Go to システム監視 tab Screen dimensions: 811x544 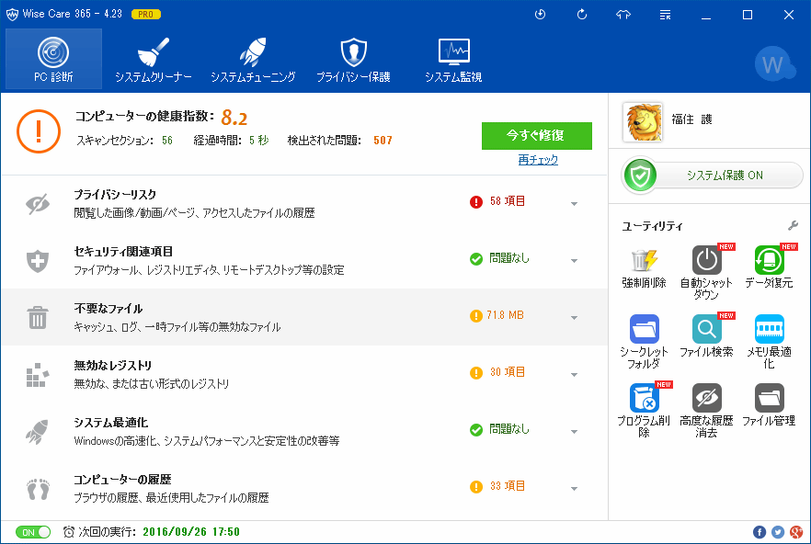453,59
